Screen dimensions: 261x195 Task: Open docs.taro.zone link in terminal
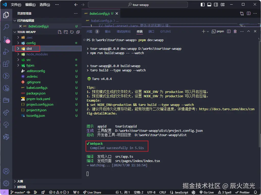click(227, 109)
